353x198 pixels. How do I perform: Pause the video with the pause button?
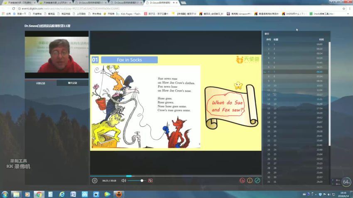pos(95,181)
